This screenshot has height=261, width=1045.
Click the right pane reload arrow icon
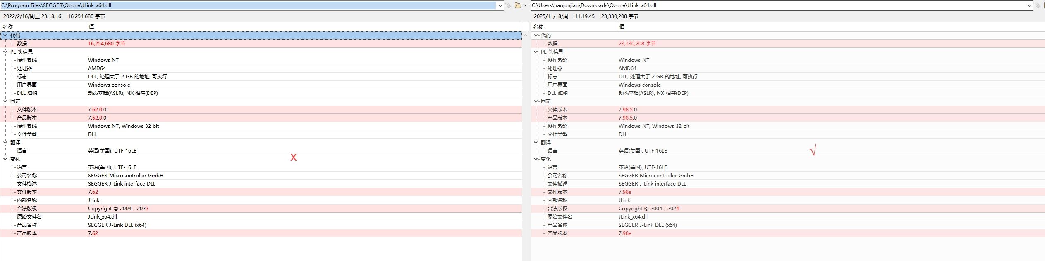click(x=1038, y=5)
